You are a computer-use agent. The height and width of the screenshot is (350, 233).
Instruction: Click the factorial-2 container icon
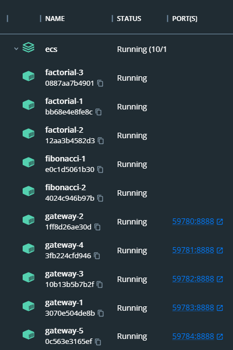coord(29,133)
